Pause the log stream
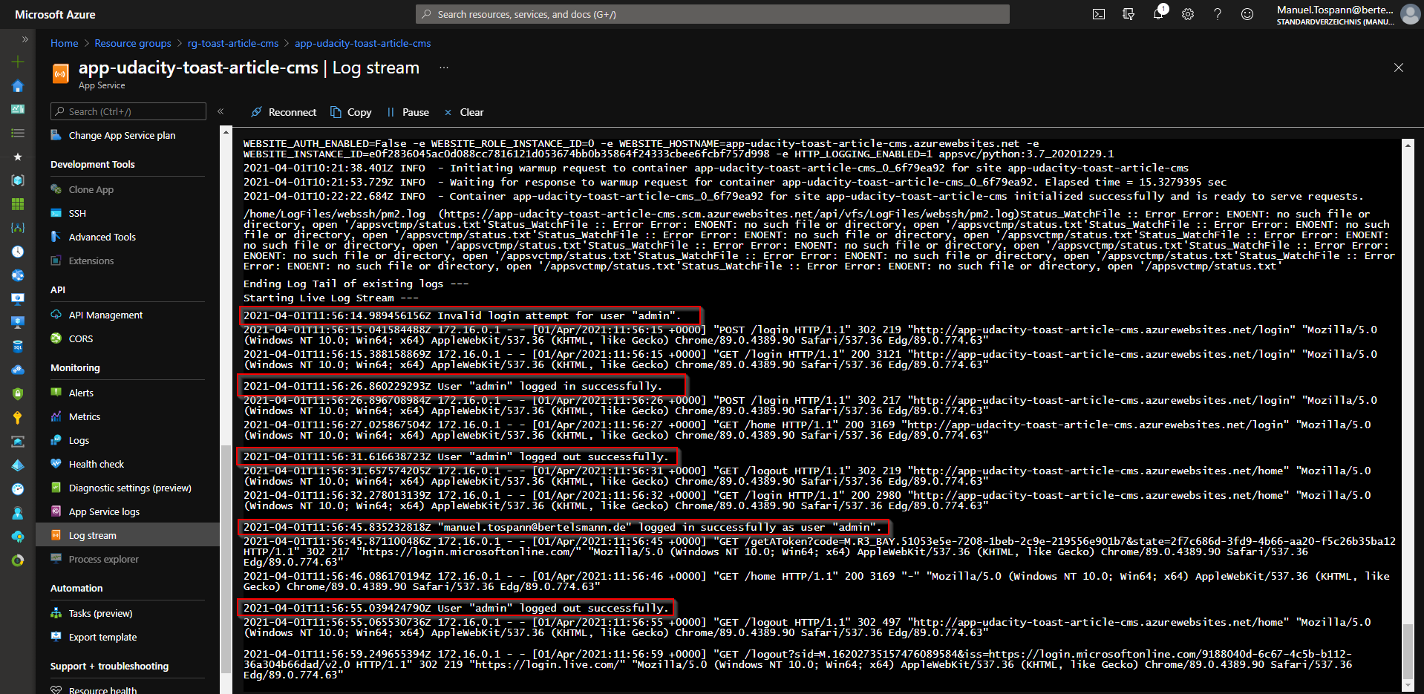Screen dimensions: 1424x694 pos(408,112)
